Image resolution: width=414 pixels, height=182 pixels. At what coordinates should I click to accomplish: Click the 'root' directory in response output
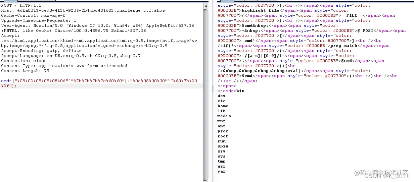point(223,136)
